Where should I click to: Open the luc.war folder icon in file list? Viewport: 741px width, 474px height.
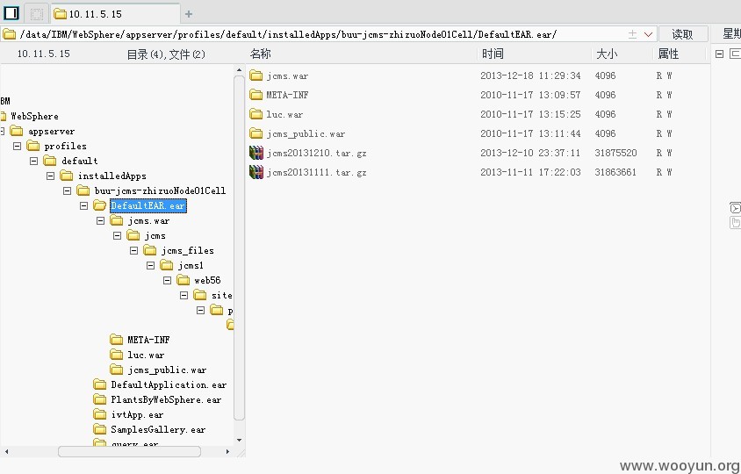[255, 114]
